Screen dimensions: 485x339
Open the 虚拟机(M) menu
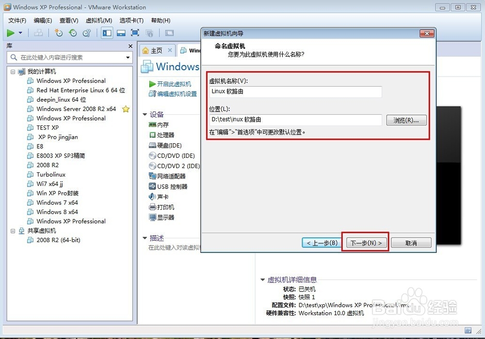coord(98,20)
